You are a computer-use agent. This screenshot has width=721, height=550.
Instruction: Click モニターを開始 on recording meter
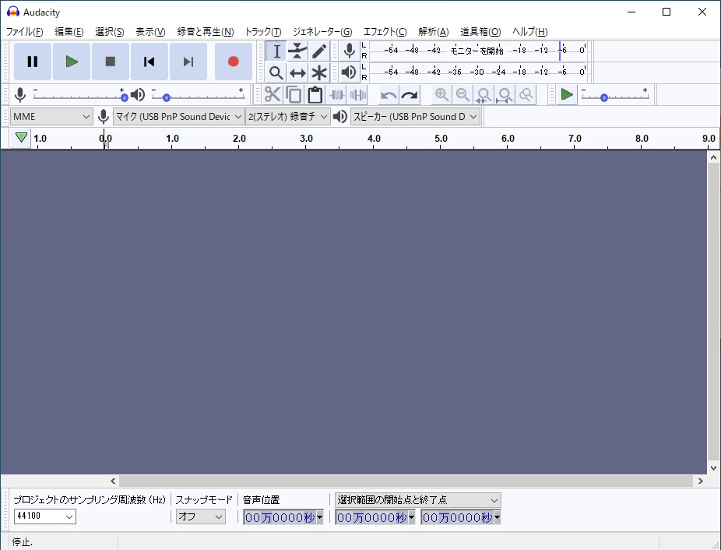(x=477, y=51)
